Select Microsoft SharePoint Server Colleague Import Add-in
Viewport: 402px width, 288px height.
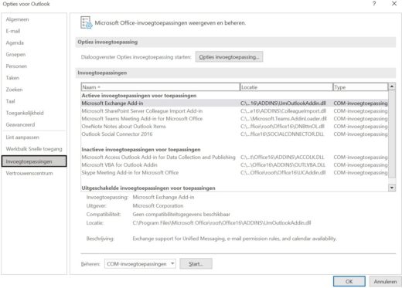point(234,111)
